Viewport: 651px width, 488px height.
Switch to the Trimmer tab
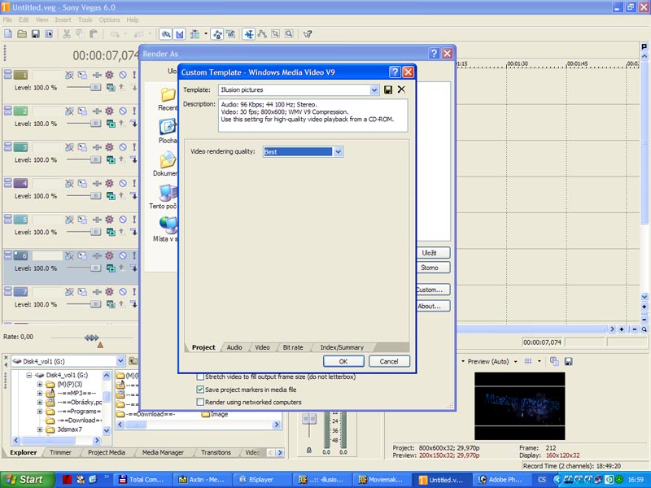point(60,452)
